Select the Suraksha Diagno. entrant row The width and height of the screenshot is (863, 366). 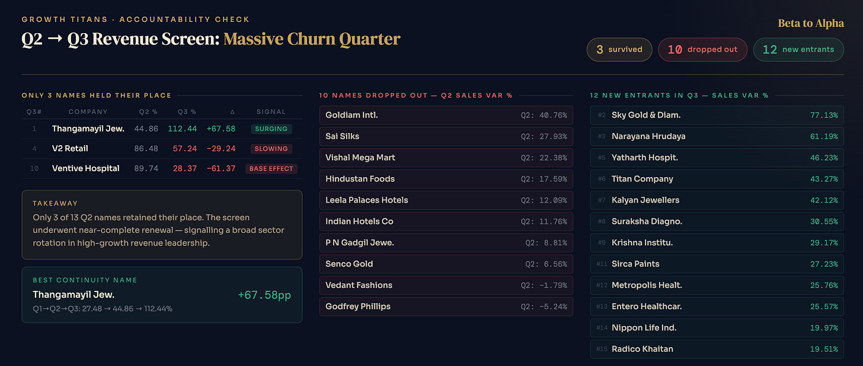pos(717,221)
